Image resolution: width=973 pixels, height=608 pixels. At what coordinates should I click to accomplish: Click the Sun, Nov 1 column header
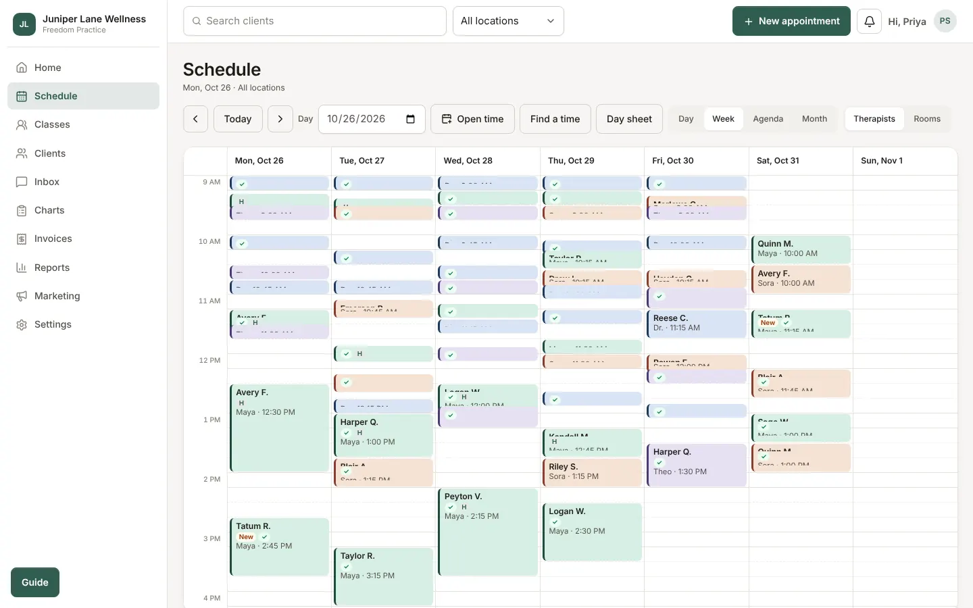[905, 161]
